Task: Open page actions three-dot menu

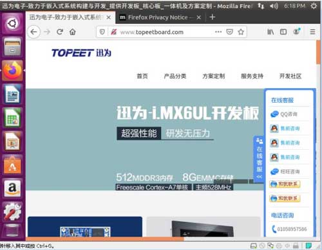Action: point(218,31)
